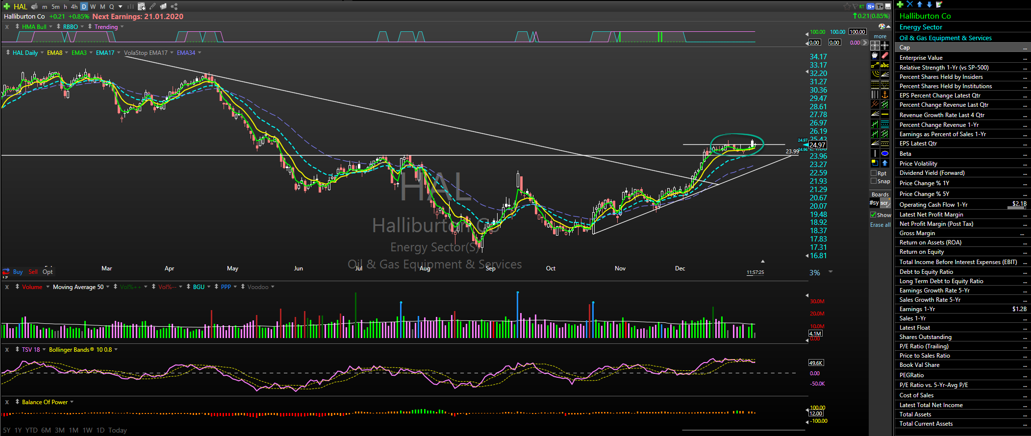Screen dimensions: 1031x436
Task: Select the 6M zoom range
Action: click(46, 430)
